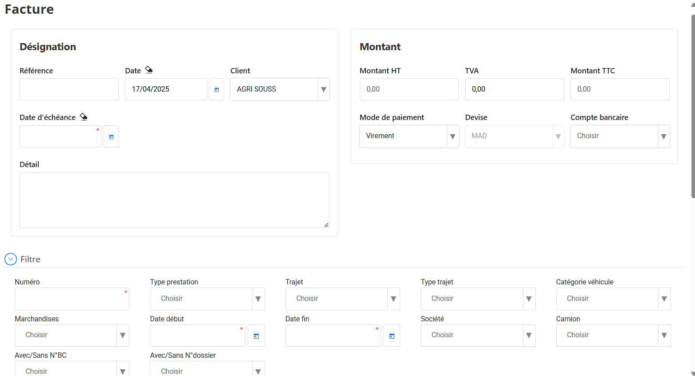Open calendar picker for Date d'échéance

click(x=111, y=136)
